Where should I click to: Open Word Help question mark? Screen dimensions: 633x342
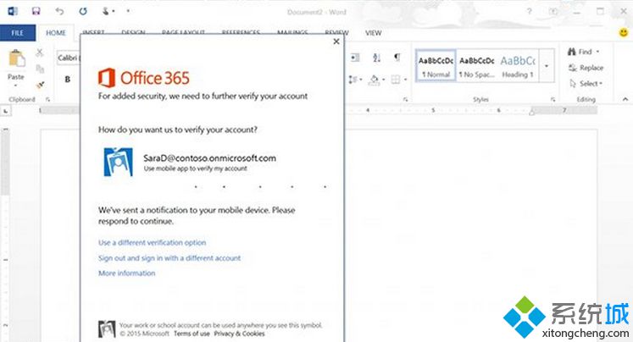pos(530,11)
